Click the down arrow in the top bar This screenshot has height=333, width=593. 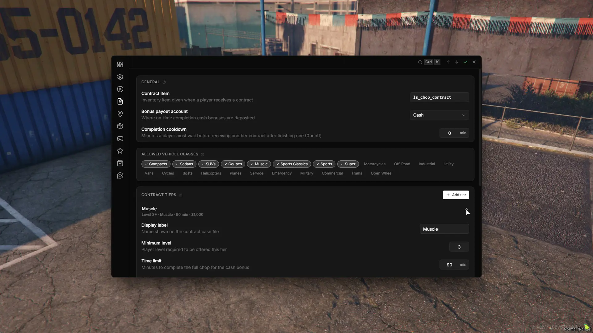coord(457,62)
